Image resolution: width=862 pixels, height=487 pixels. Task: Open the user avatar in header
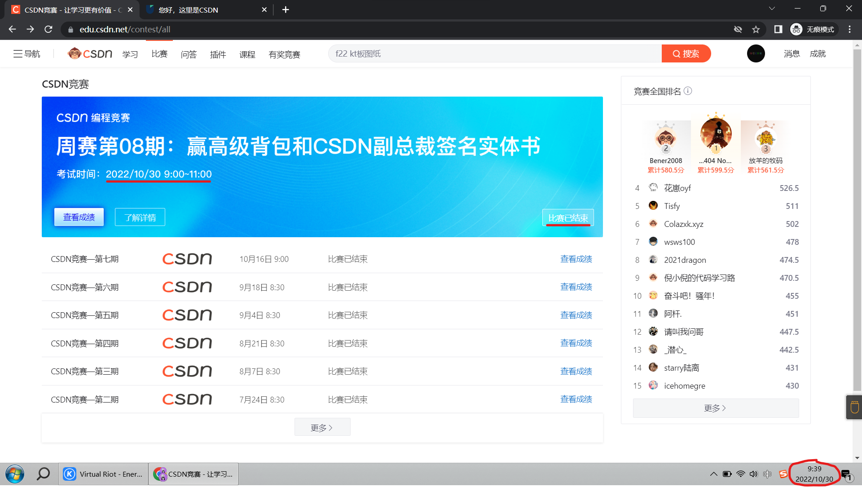click(756, 54)
